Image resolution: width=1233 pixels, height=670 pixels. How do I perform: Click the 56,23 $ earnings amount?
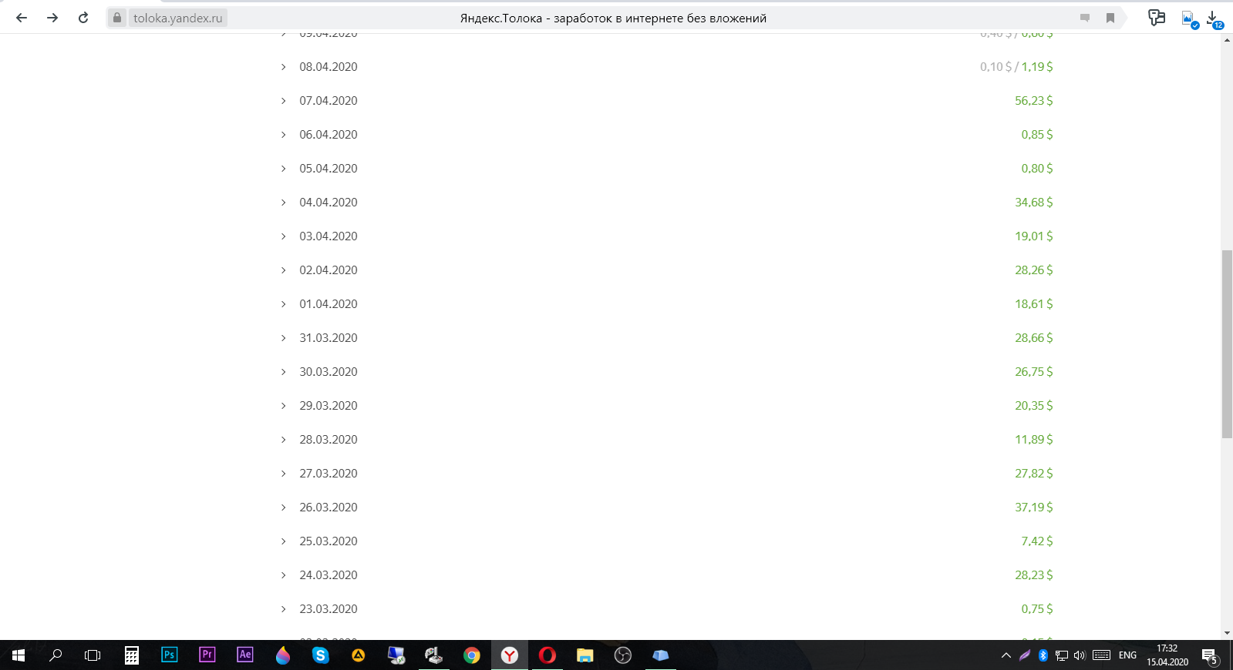tap(1033, 101)
